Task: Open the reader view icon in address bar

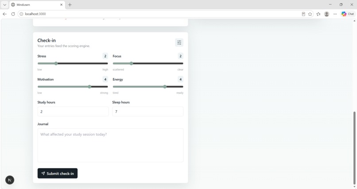Action: click(303, 14)
